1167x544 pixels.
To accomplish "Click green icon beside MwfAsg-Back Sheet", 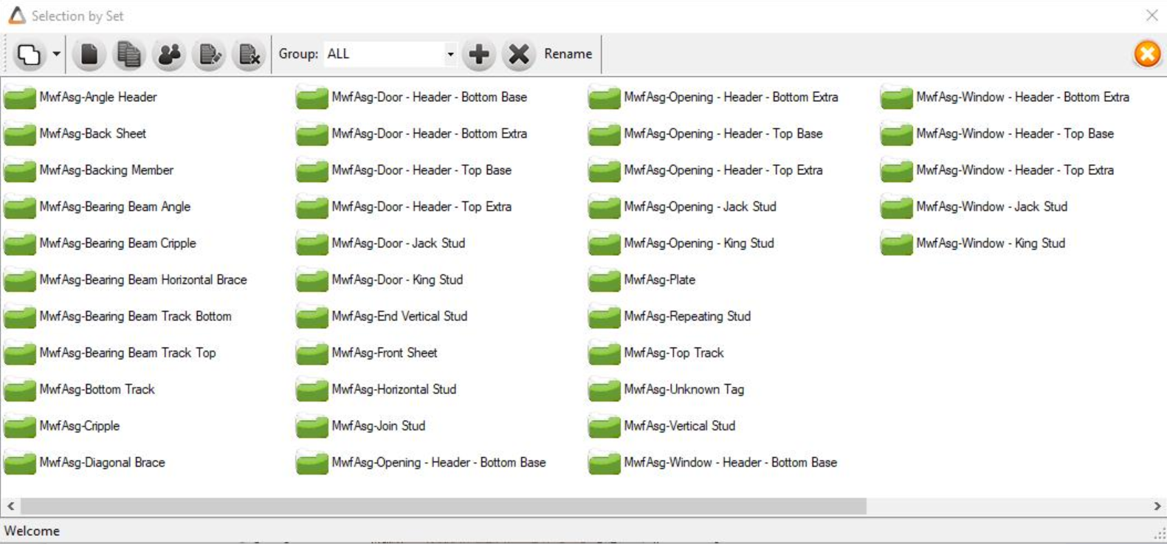I will click(20, 134).
